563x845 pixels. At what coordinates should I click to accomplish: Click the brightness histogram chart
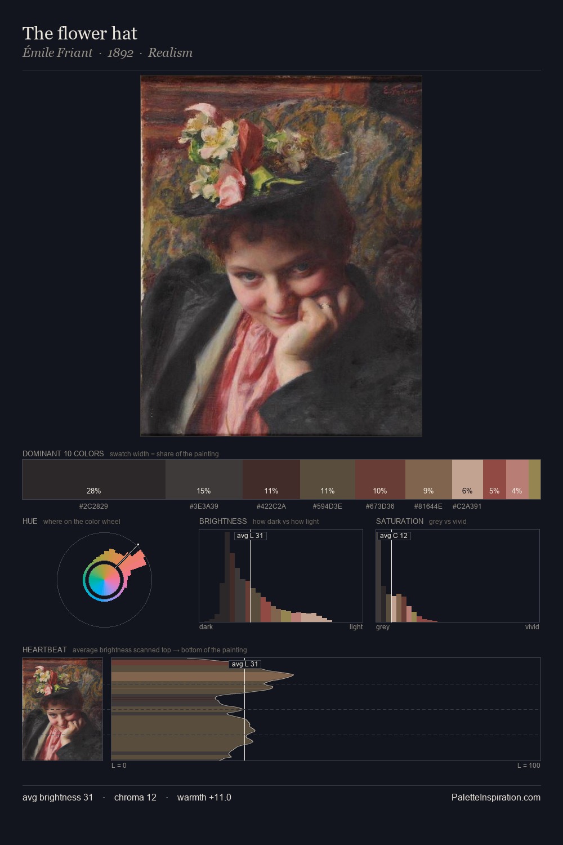pos(281,576)
